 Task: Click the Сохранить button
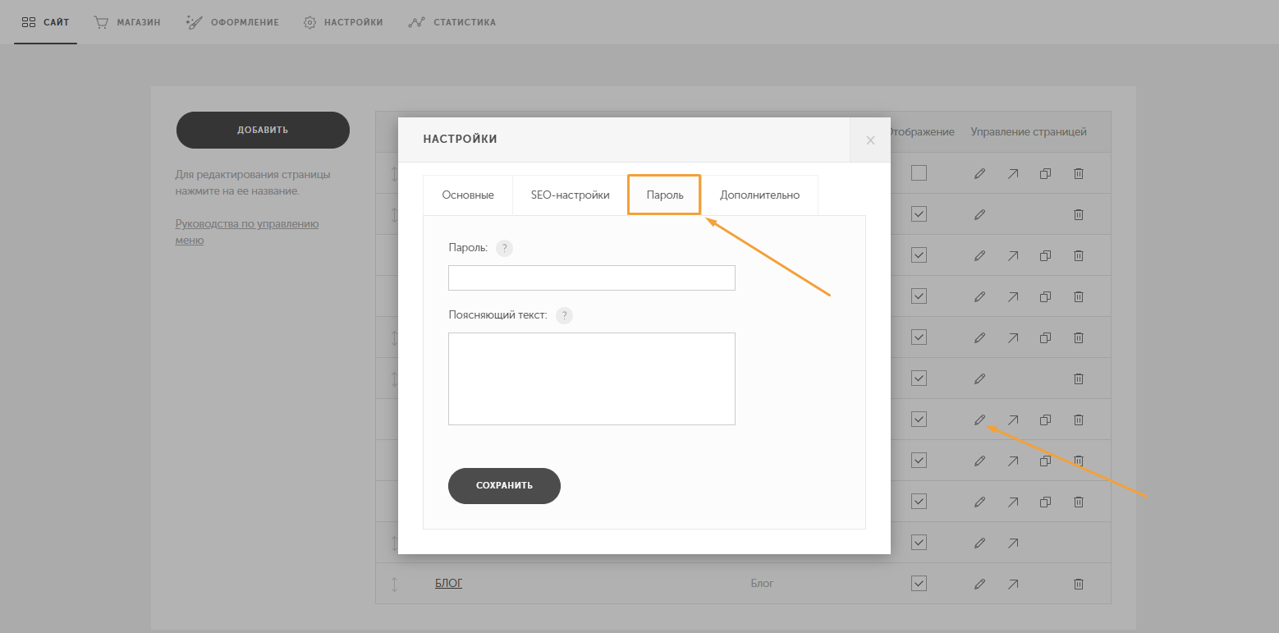(x=504, y=485)
